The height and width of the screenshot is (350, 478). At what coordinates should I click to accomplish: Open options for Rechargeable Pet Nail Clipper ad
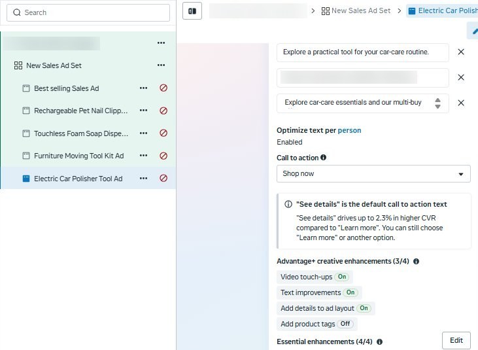click(x=143, y=111)
